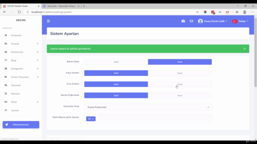Click the rocket icon on Dökümantasyon
The width and height of the screenshot is (257, 144).
pos(6,124)
